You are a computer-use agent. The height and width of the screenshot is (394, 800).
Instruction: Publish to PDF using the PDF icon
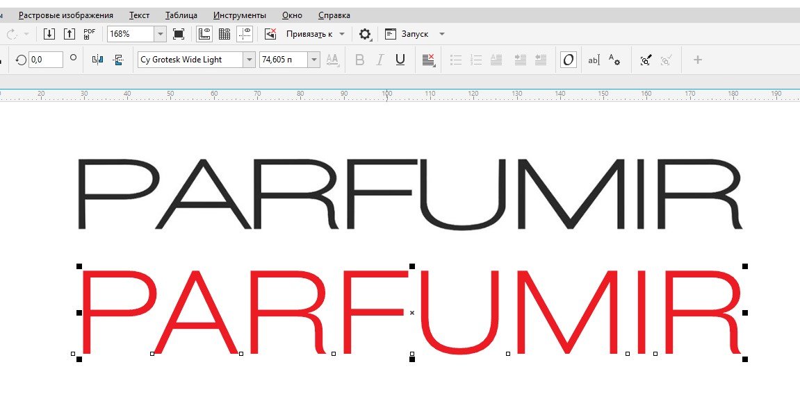(x=89, y=34)
